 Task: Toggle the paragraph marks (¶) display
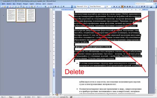64,7
